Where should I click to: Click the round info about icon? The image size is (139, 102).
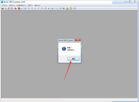[x=75, y=9]
